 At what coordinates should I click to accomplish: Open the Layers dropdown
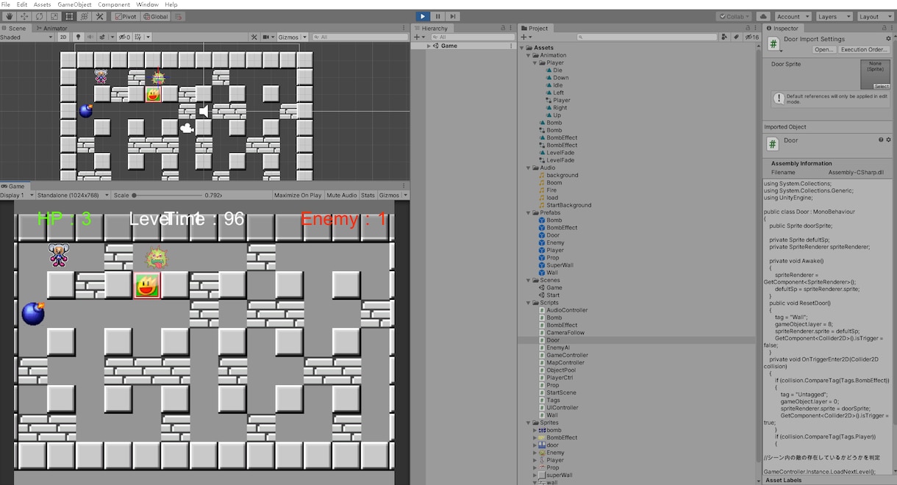[x=834, y=16]
